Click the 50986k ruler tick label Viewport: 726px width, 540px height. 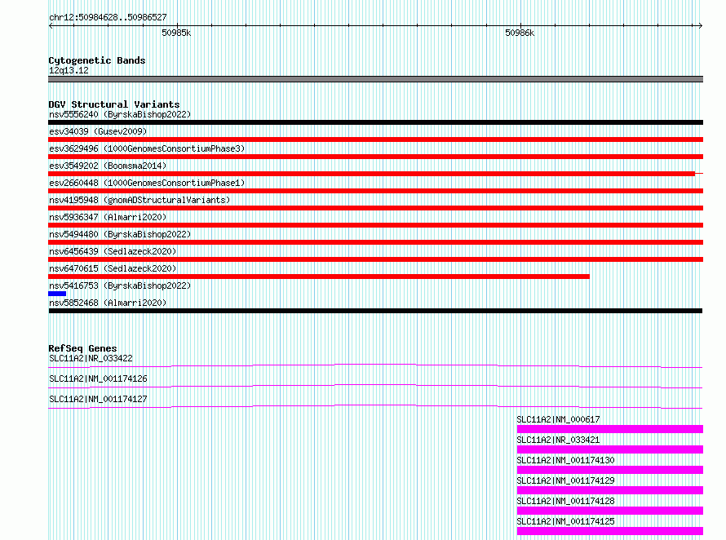520,33
